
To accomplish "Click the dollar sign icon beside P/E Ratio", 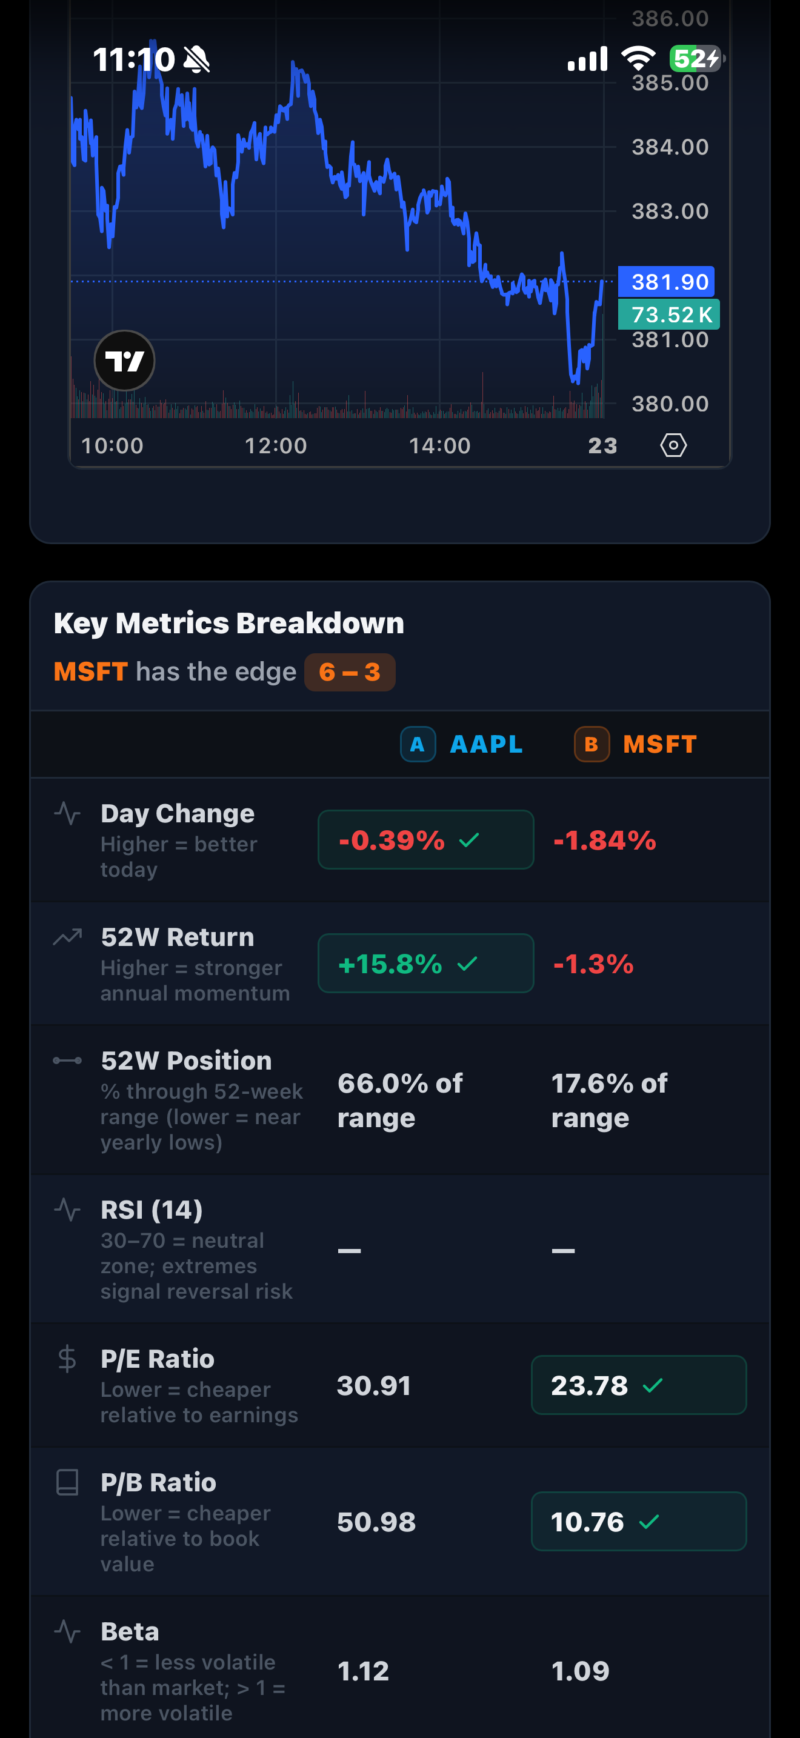I will point(66,1359).
